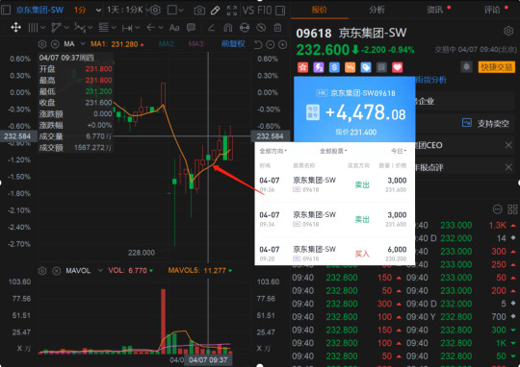Select the 09:20 买入 6,000 trade row
Screen dimensions: 520x367
pyautogui.click(x=334, y=254)
